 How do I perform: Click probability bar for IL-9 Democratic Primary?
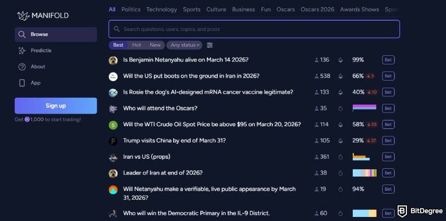(364, 213)
